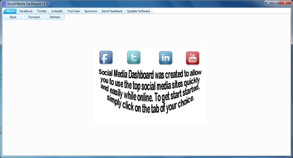Close the Social Media Dashboard window
This screenshot has height=158, width=293.
pos(285,3)
